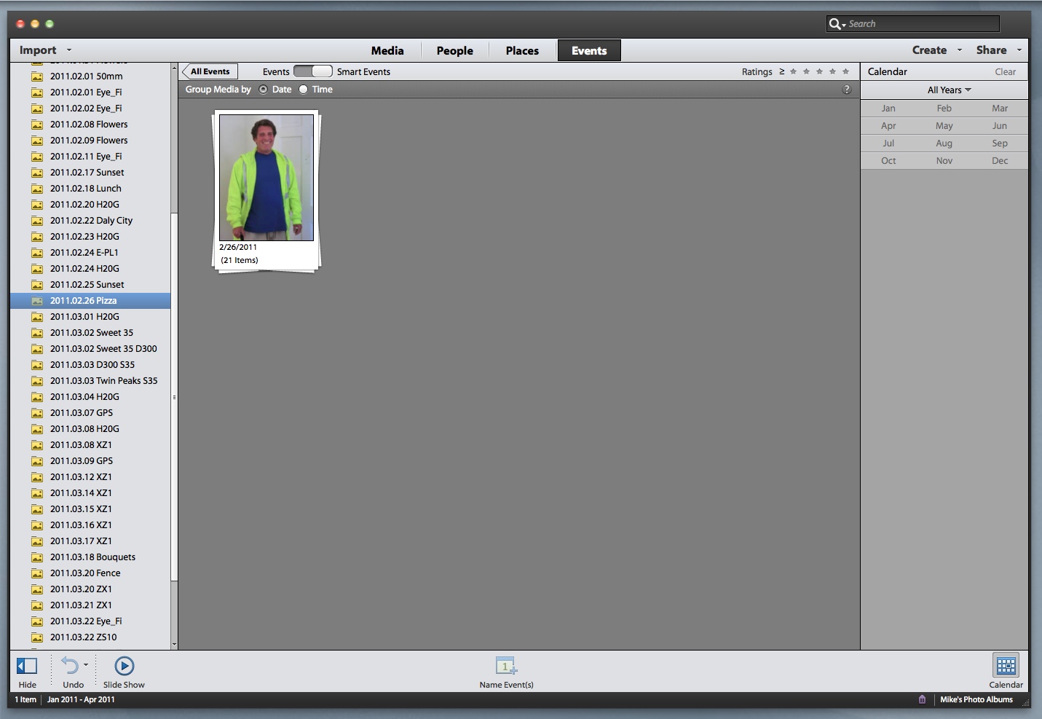Switch to the Media tab
This screenshot has width=1042, height=719.
click(387, 51)
